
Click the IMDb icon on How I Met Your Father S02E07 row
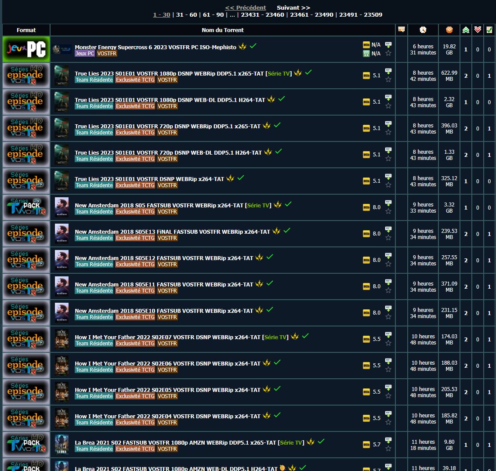pyautogui.click(x=366, y=339)
